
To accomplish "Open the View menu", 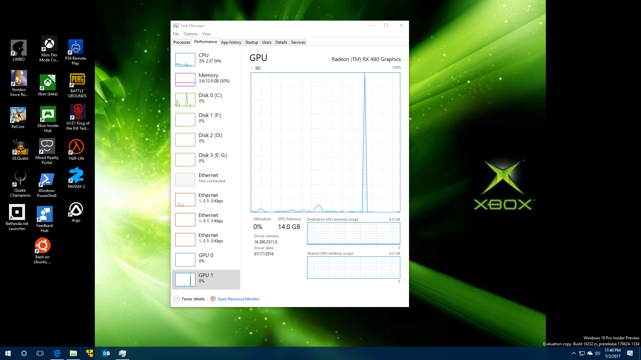I will tap(206, 34).
